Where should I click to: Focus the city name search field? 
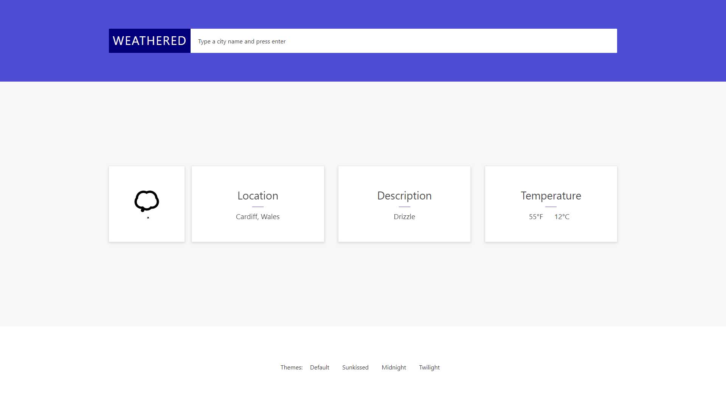pyautogui.click(x=404, y=41)
